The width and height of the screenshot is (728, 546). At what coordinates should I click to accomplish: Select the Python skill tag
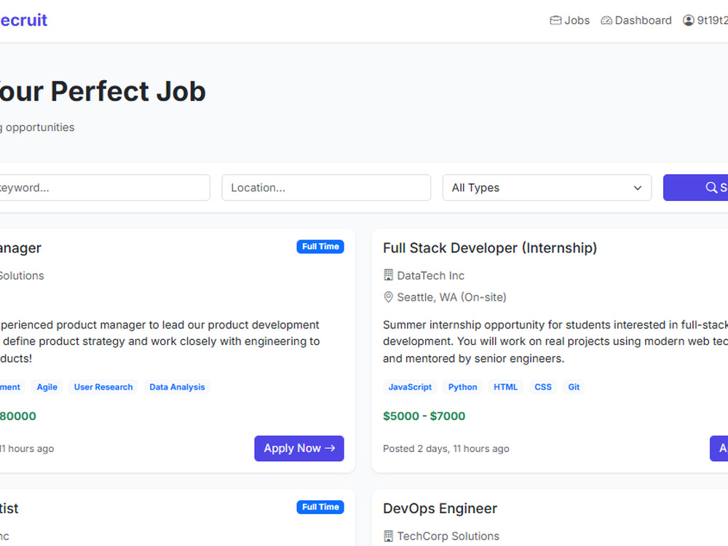pyautogui.click(x=462, y=387)
